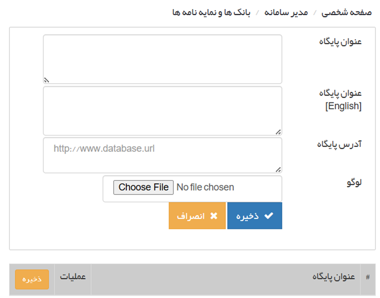Viewport: 380px width, 298px height.
Task: Click resize grip of آدرس پایگاه textarea
Action: pyautogui.click(x=279, y=170)
